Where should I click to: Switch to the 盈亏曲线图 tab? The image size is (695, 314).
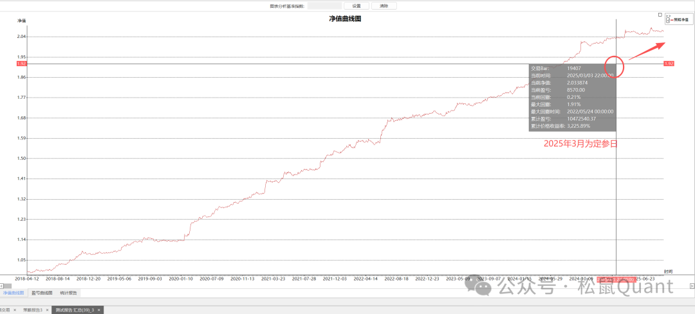[42, 293]
